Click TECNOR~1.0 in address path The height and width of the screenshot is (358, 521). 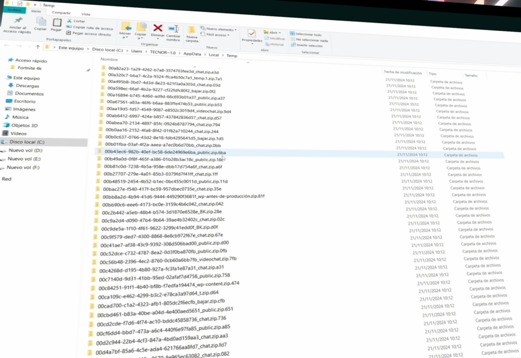(x=163, y=52)
